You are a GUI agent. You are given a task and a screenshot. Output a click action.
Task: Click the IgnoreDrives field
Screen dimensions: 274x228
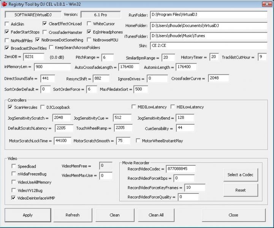coord(157,78)
